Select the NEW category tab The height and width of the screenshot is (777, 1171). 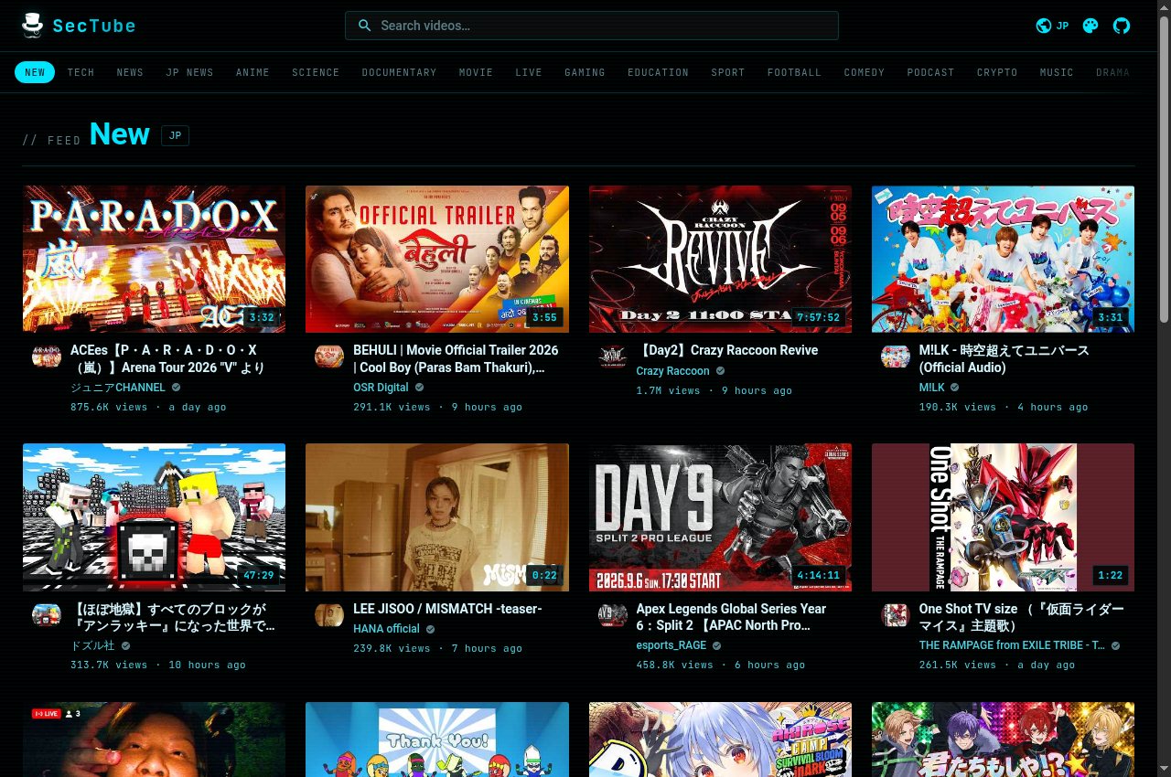tap(35, 72)
